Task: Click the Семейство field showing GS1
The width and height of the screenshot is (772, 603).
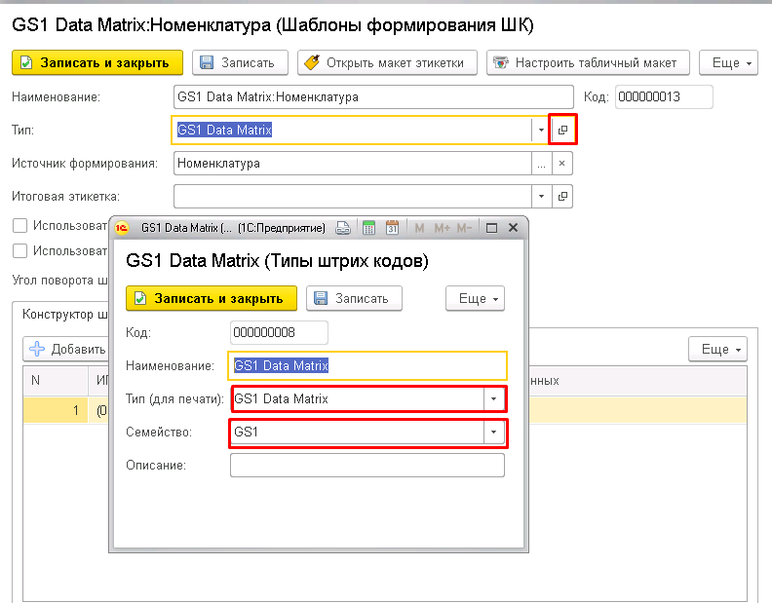Action: pos(358,433)
